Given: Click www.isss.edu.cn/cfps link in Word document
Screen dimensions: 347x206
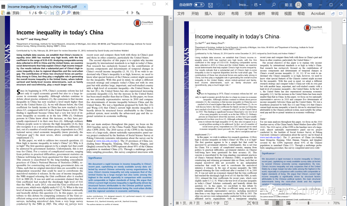Looking at the screenshot, I should click(270, 137).
